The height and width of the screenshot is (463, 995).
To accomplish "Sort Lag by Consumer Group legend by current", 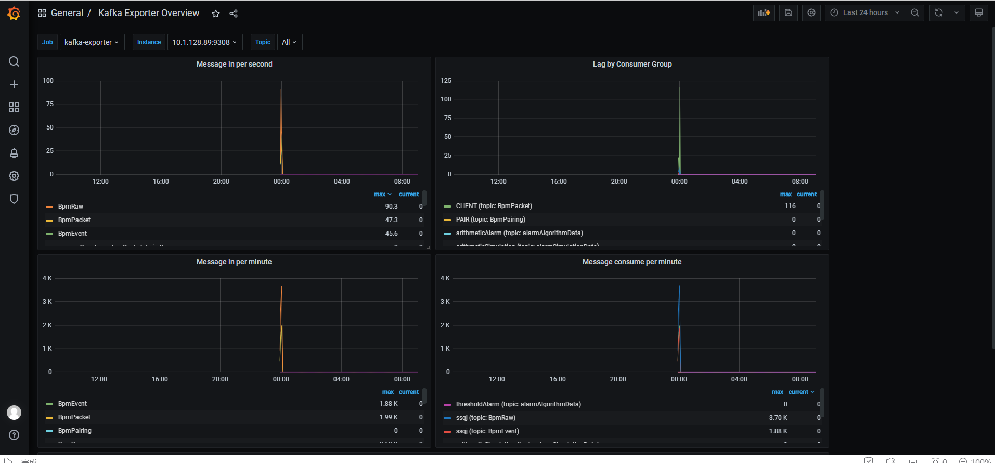I will pos(807,194).
